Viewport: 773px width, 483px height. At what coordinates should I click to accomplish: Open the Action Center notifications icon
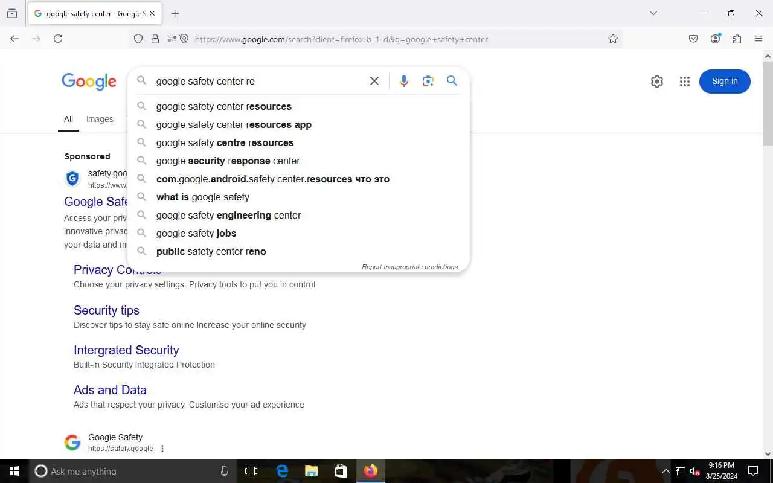[x=753, y=471]
